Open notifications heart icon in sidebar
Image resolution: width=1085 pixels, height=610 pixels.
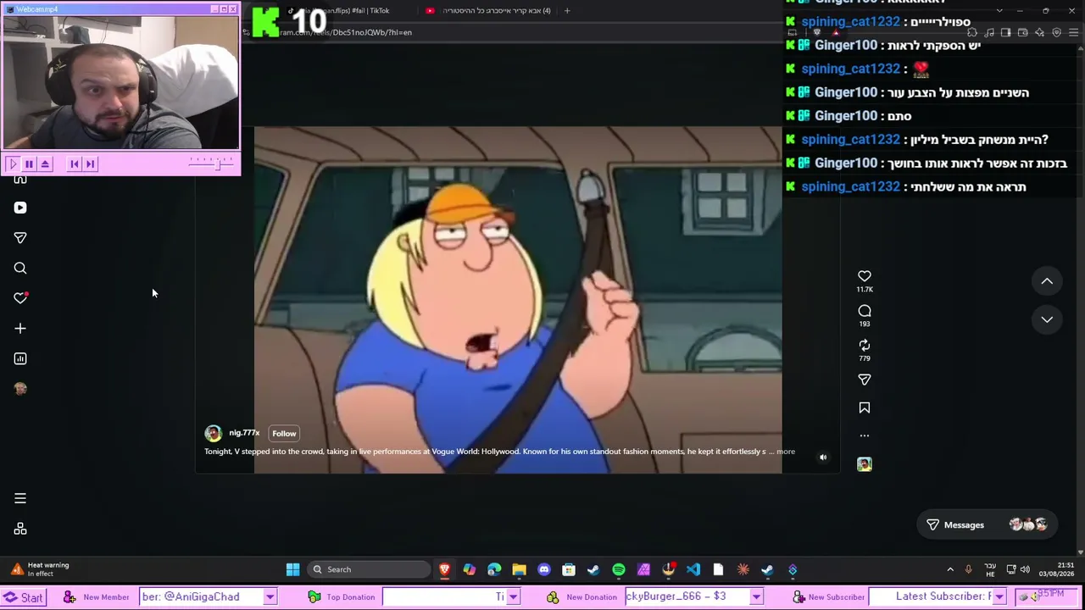(x=20, y=298)
